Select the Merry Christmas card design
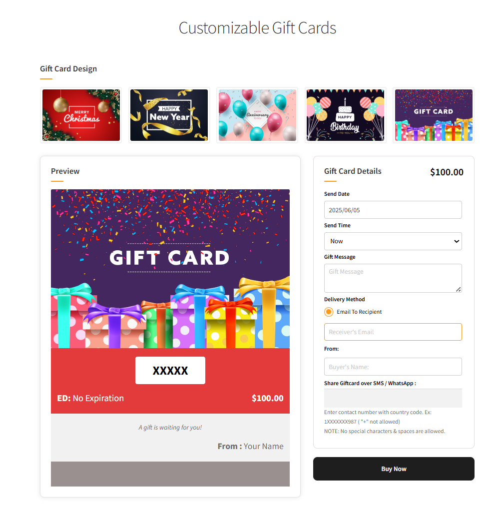The height and width of the screenshot is (506, 500). pos(81,115)
